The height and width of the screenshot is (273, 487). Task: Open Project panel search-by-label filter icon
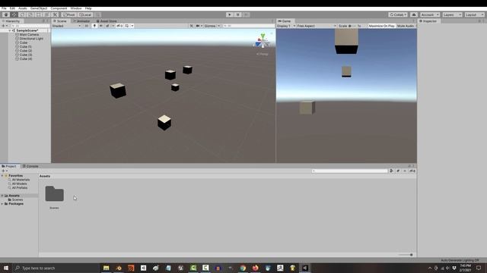click(x=398, y=171)
